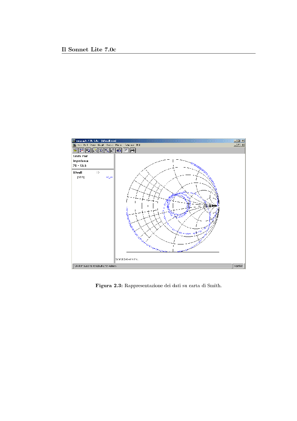Image resolution: width=297 pixels, height=421 pixels.
Task: Click the 'Impedance' label in left panel
Action: (81, 161)
